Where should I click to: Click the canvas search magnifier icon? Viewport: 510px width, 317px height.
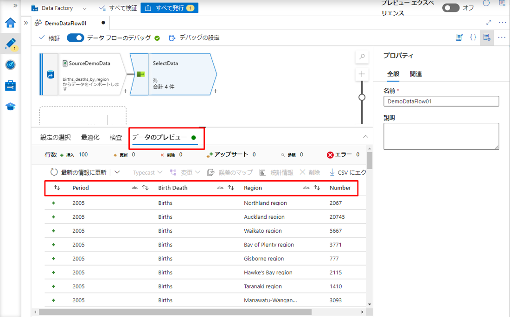362,57
